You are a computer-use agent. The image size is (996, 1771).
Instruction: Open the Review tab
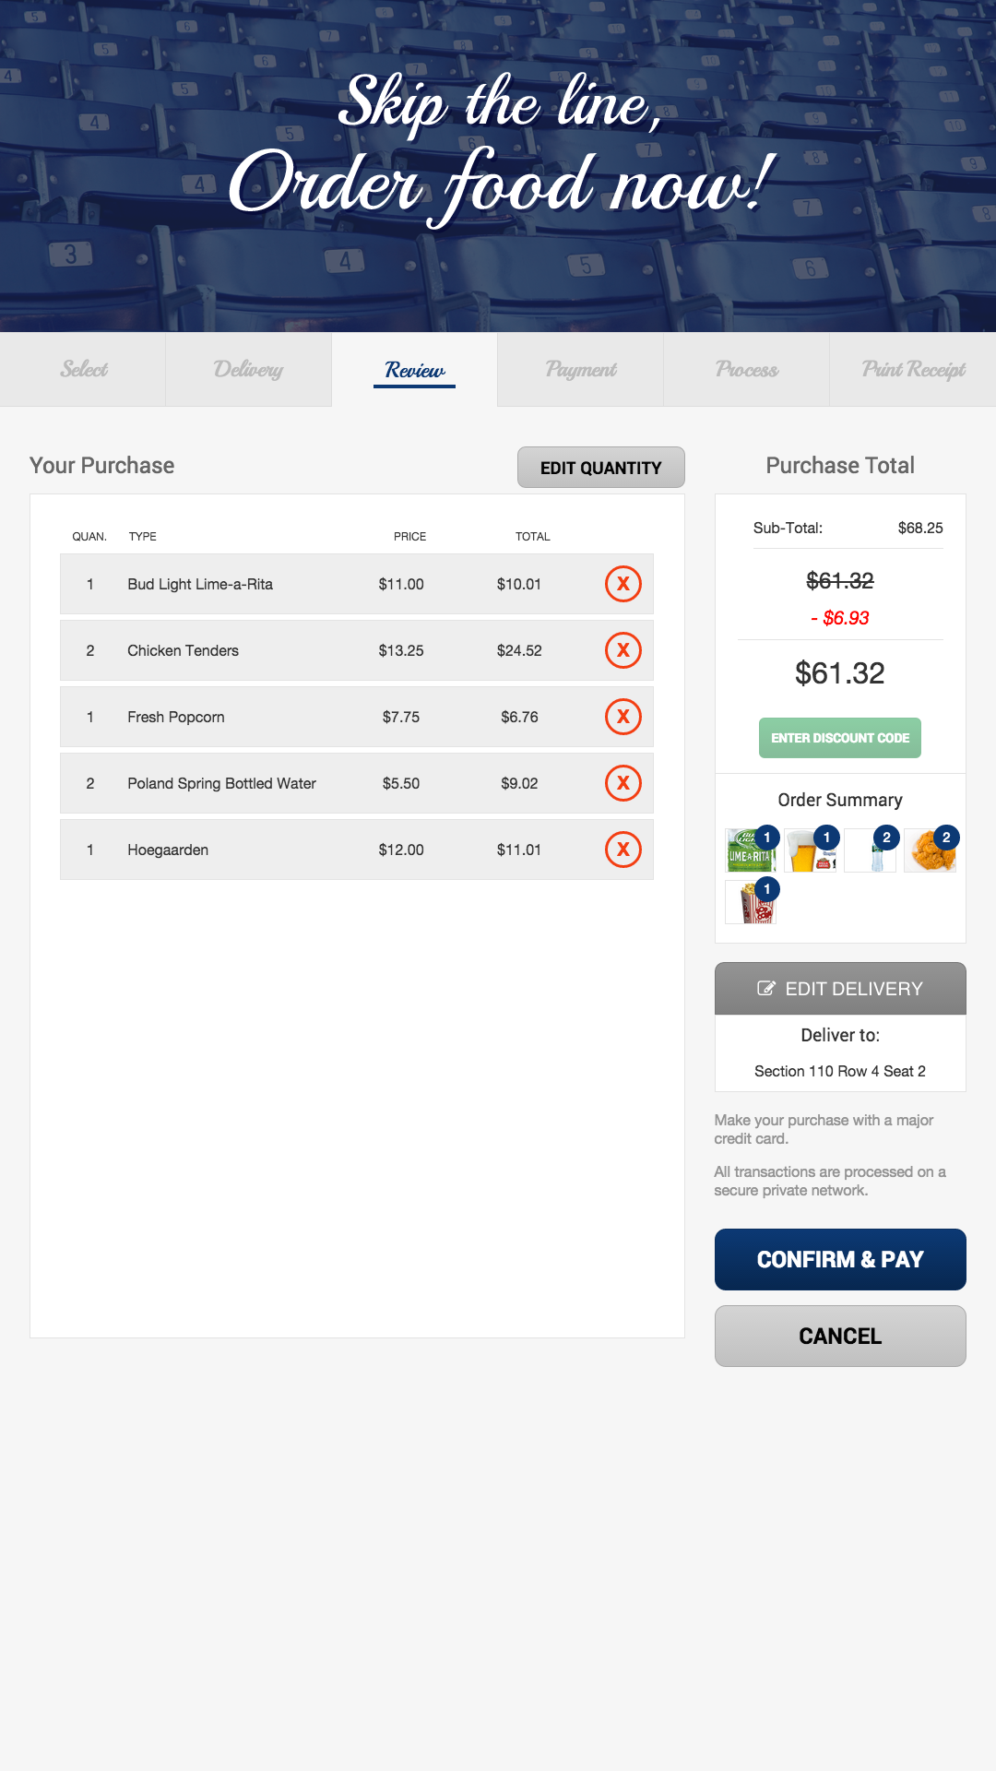tap(414, 369)
